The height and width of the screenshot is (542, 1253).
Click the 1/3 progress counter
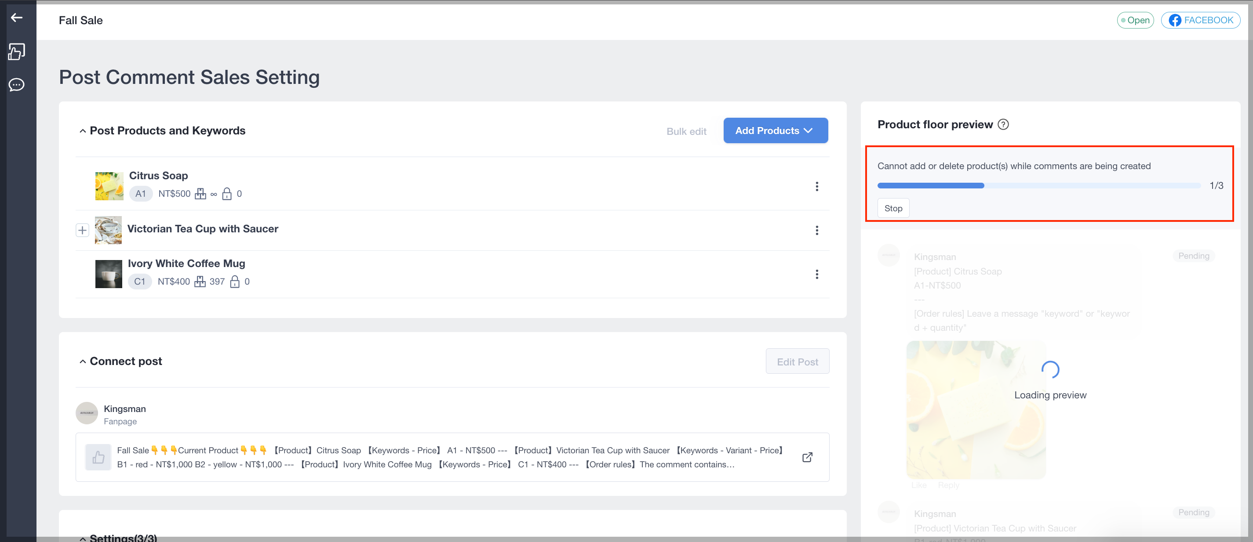coord(1216,186)
